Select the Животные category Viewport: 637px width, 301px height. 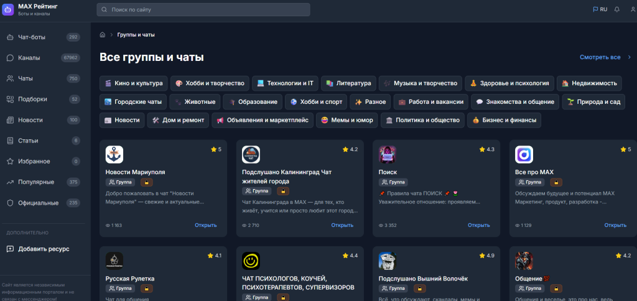[195, 102]
